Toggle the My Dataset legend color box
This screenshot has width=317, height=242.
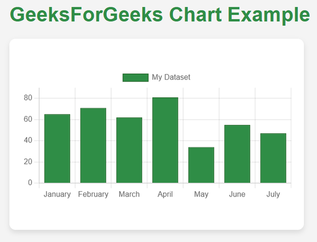(135, 78)
